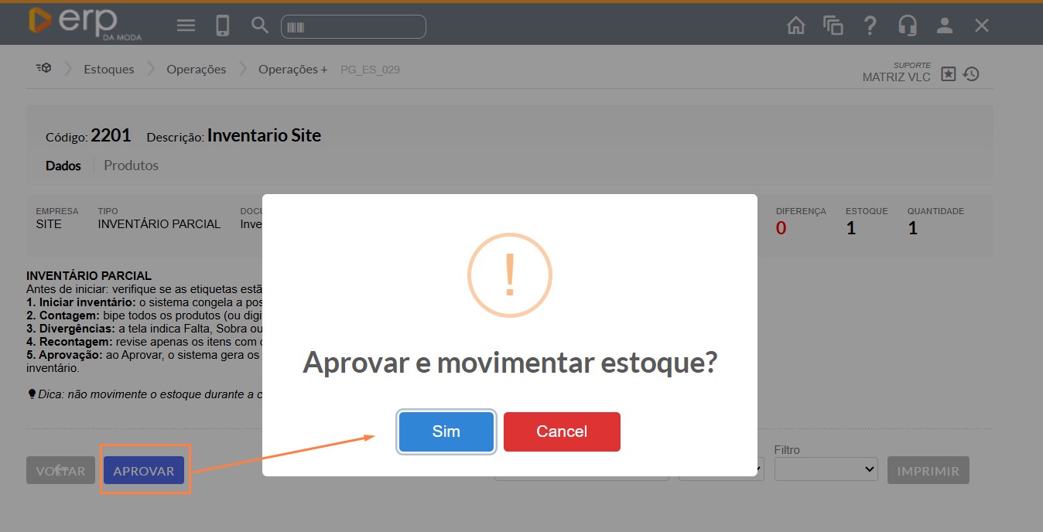Open the hamburger main menu
This screenshot has height=532, width=1043.
pyautogui.click(x=186, y=26)
